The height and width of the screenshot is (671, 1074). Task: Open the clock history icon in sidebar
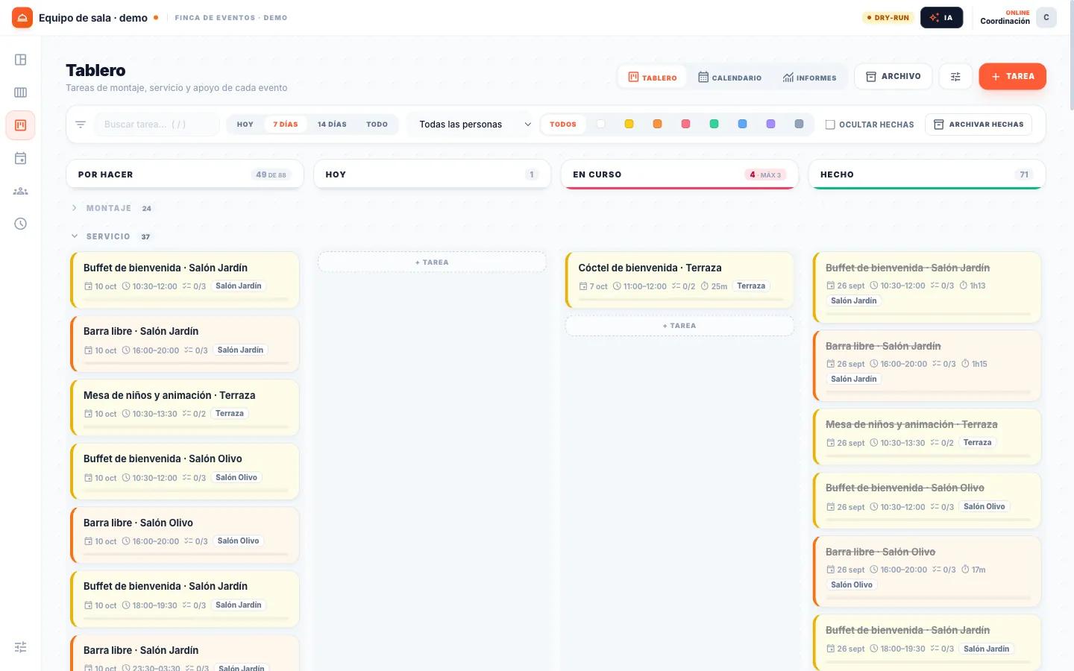point(20,224)
